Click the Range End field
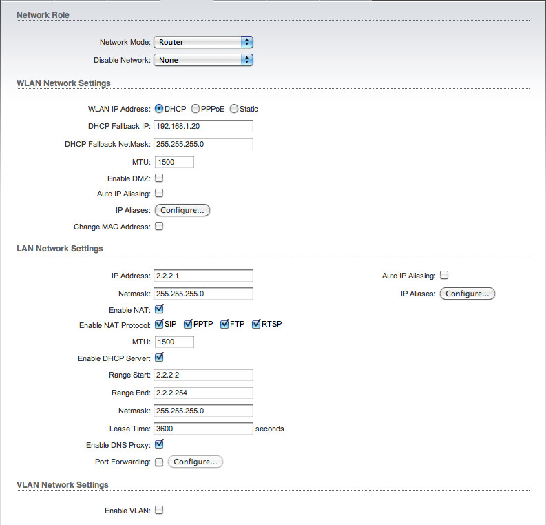The image size is (546, 525). click(x=203, y=393)
